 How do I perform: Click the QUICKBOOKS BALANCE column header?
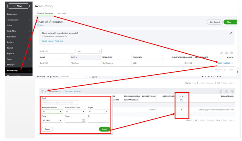(x=182, y=57)
